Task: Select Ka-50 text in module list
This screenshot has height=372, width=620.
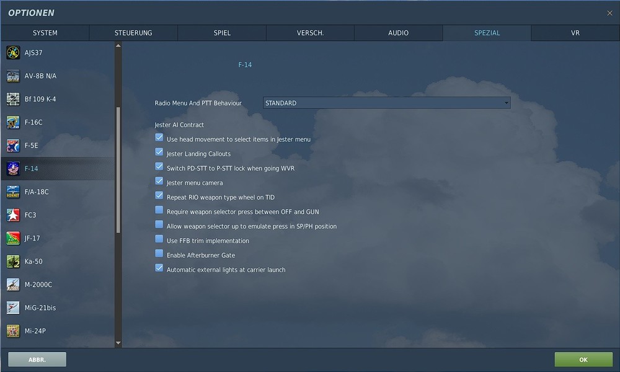Action: tap(33, 261)
